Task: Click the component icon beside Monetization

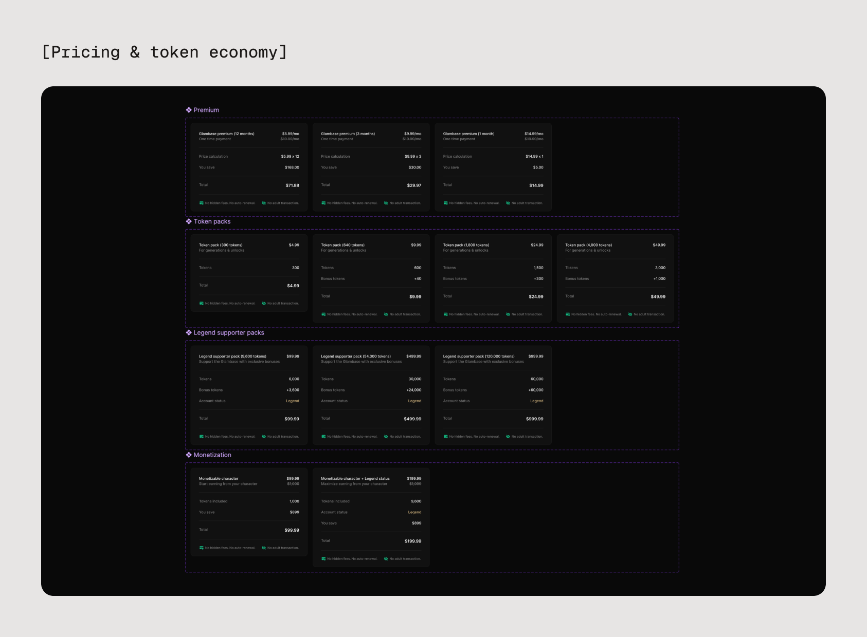Action: coord(189,455)
